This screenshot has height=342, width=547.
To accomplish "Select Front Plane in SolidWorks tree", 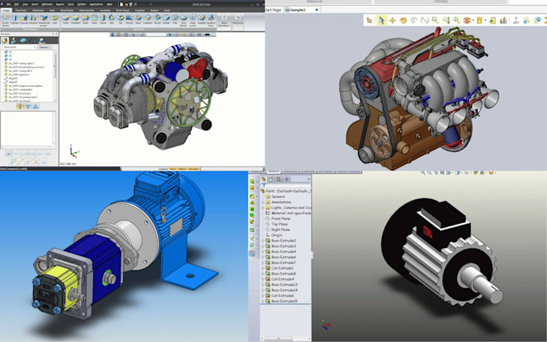I will (x=281, y=218).
